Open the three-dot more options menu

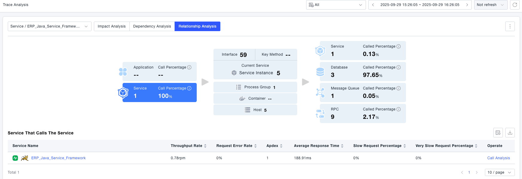(510, 26)
